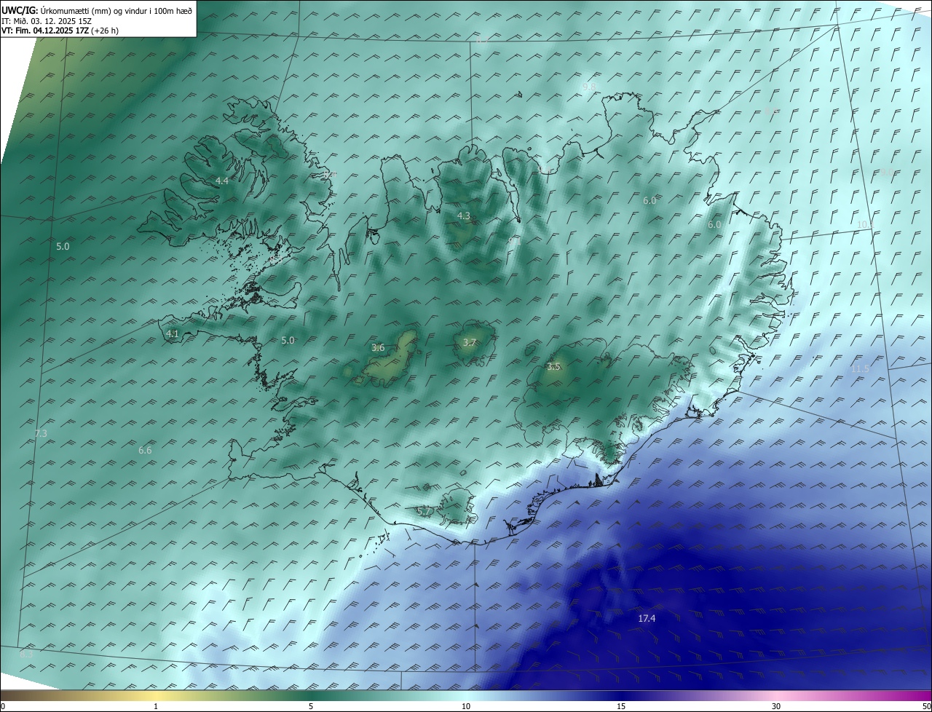Click the 3.6 value on the glacier
The image size is (932, 712).
[378, 347]
